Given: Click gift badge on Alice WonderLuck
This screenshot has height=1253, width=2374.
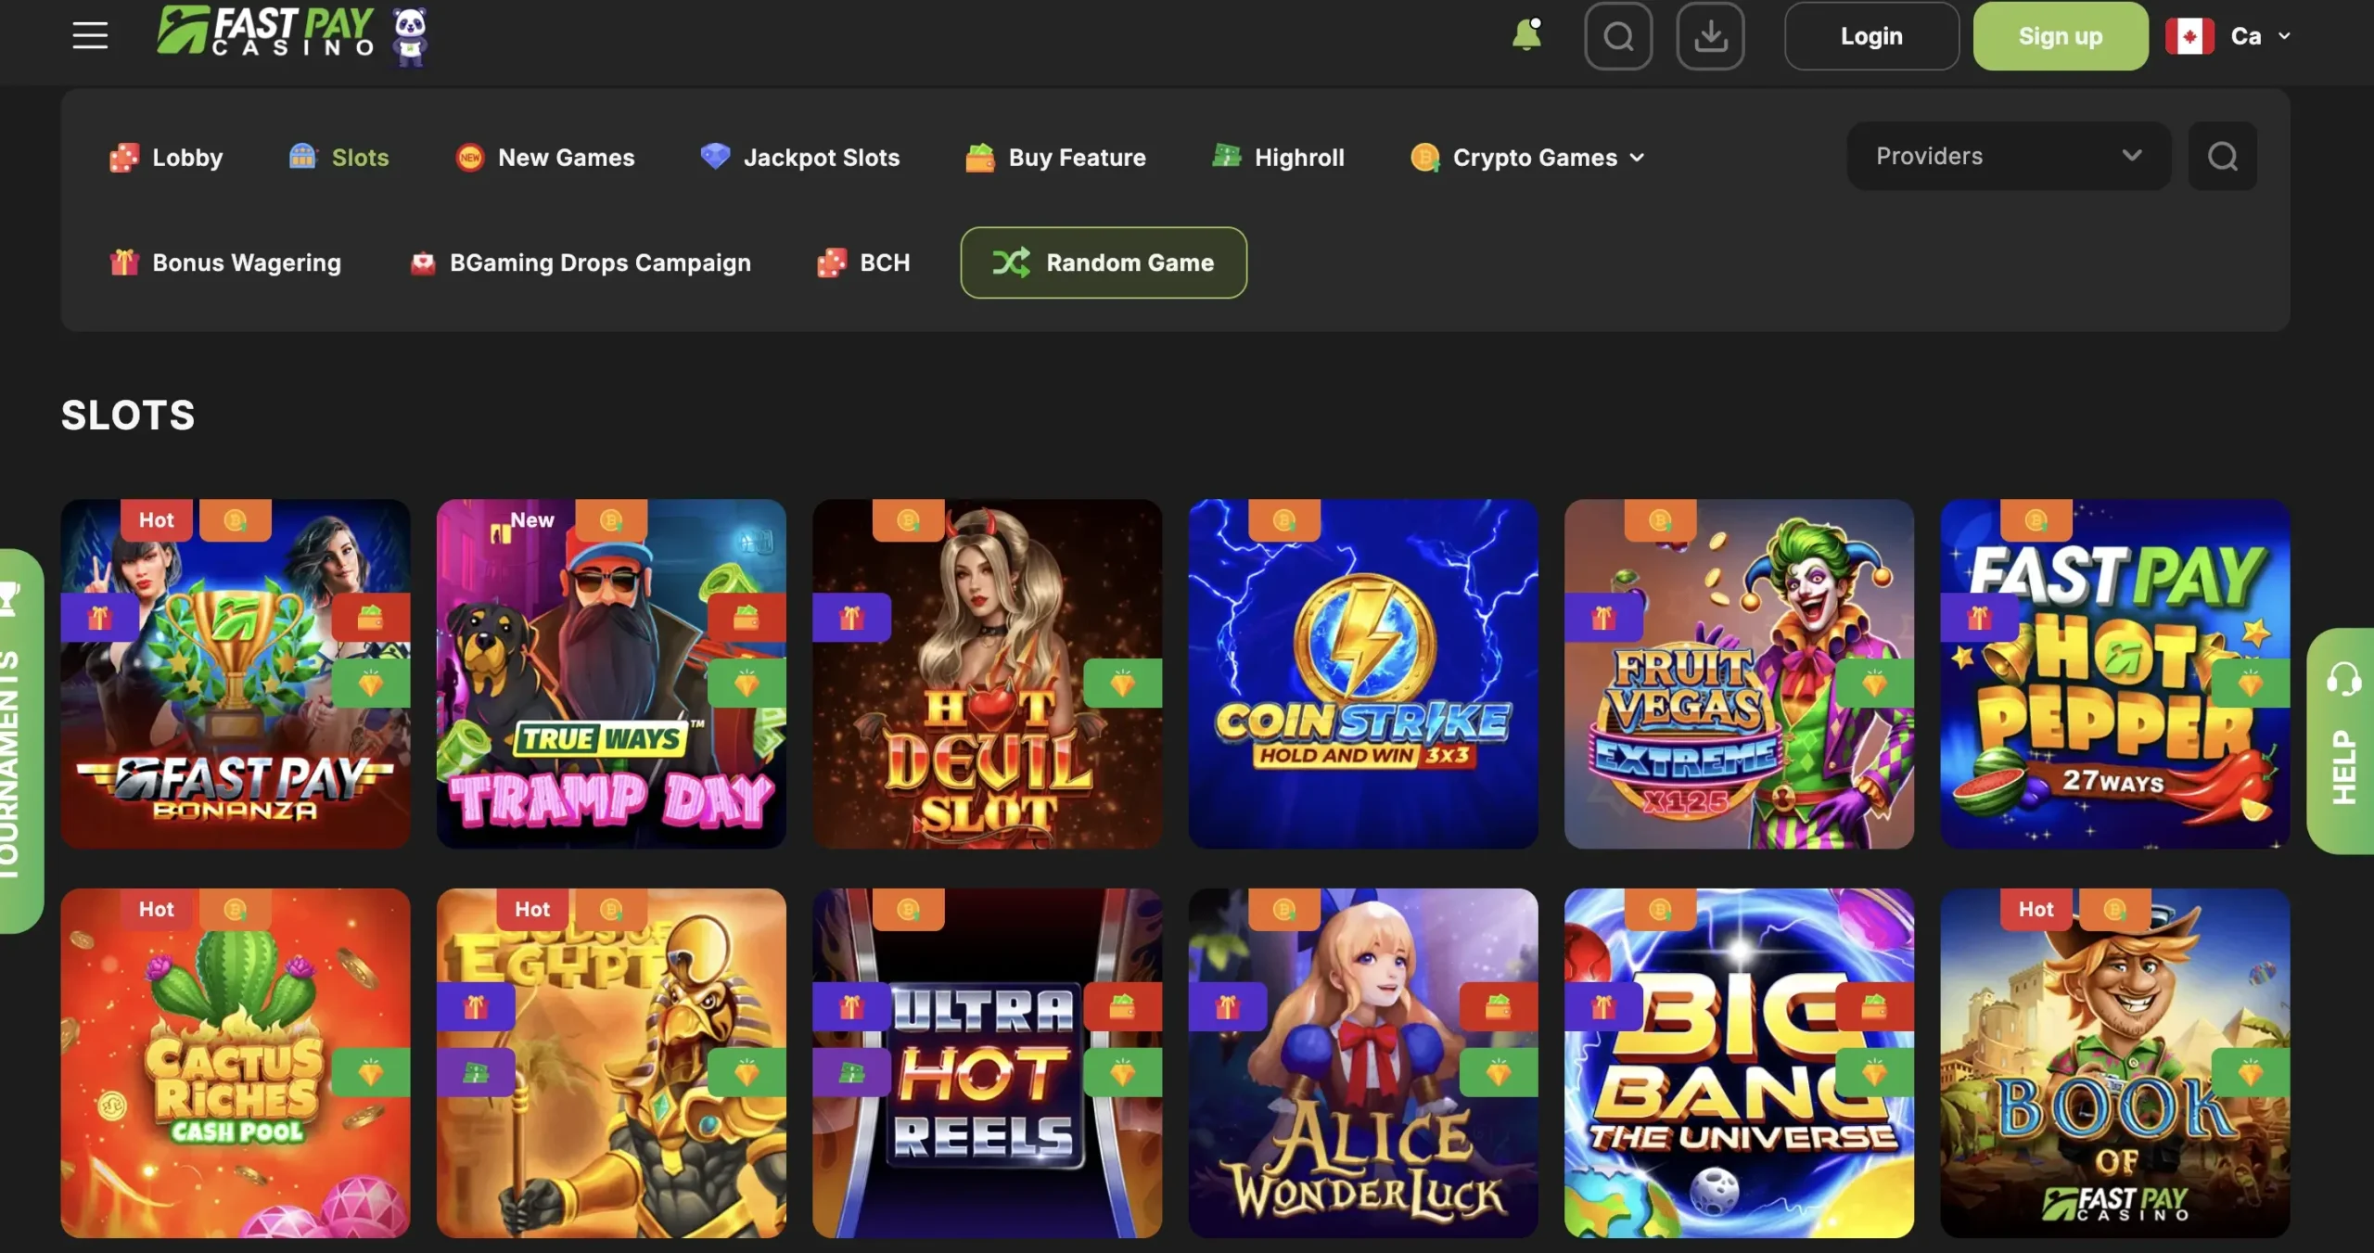Looking at the screenshot, I should [x=1228, y=1006].
